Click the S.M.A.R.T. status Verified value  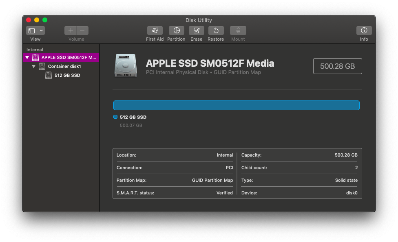coord(224,193)
